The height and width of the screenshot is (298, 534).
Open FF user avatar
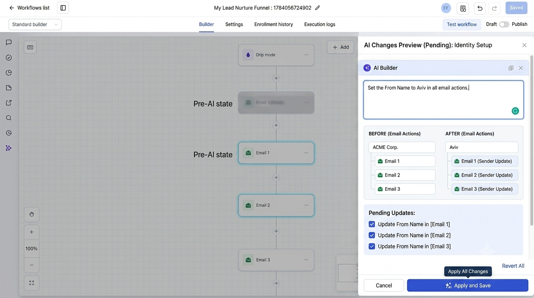click(x=446, y=8)
